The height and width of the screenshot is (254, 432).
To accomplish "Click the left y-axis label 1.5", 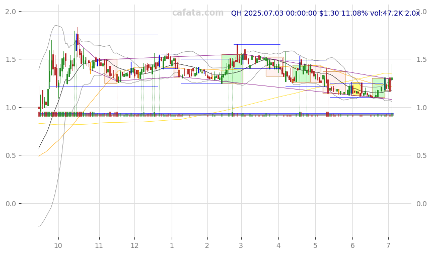I will pyautogui.click(x=11, y=59).
